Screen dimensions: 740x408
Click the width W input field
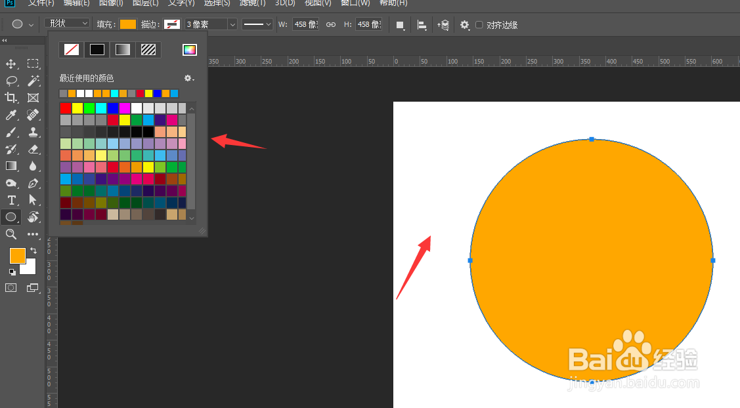click(305, 24)
